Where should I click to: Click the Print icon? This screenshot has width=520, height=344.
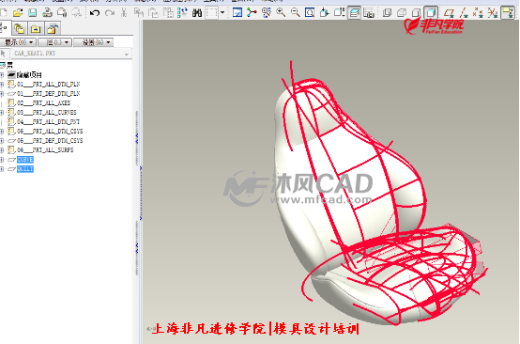point(47,13)
